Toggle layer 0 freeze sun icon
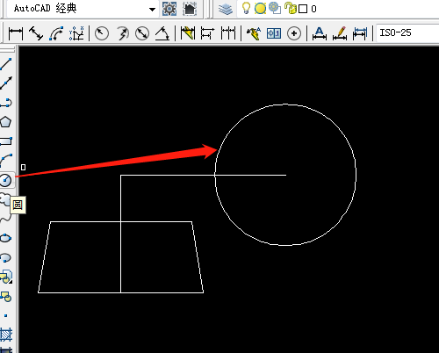This screenshot has width=439, height=353. click(260, 9)
